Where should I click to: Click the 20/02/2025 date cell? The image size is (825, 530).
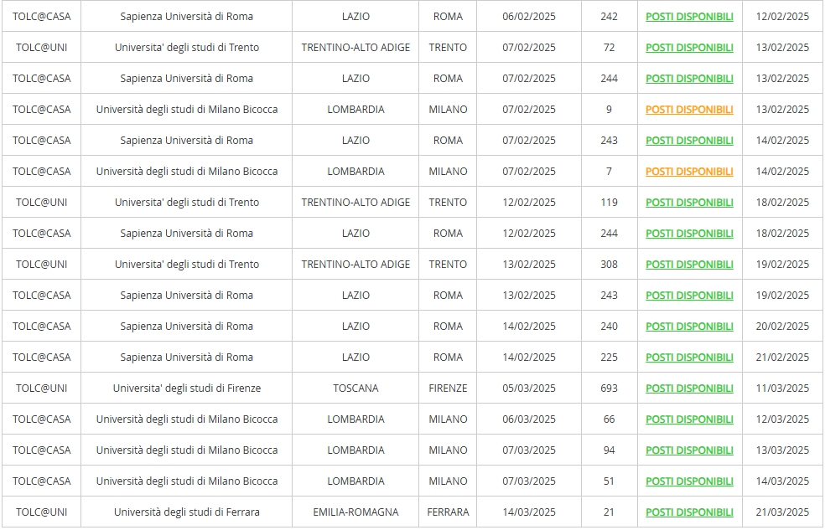point(782,327)
